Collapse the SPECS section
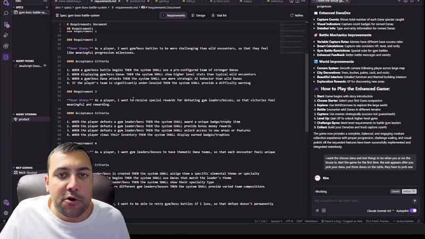Screen dimensions: 425x239 (x=19, y=7)
